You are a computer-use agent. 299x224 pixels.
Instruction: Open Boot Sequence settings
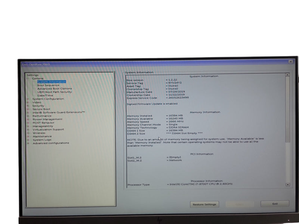tap(48, 85)
